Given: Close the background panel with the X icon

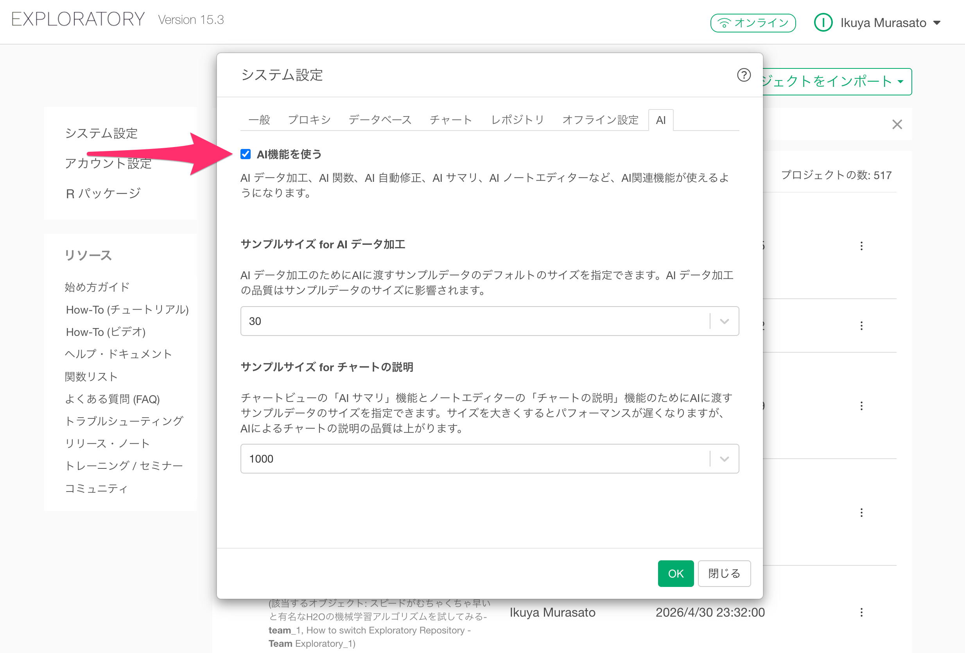Looking at the screenshot, I should point(897,124).
